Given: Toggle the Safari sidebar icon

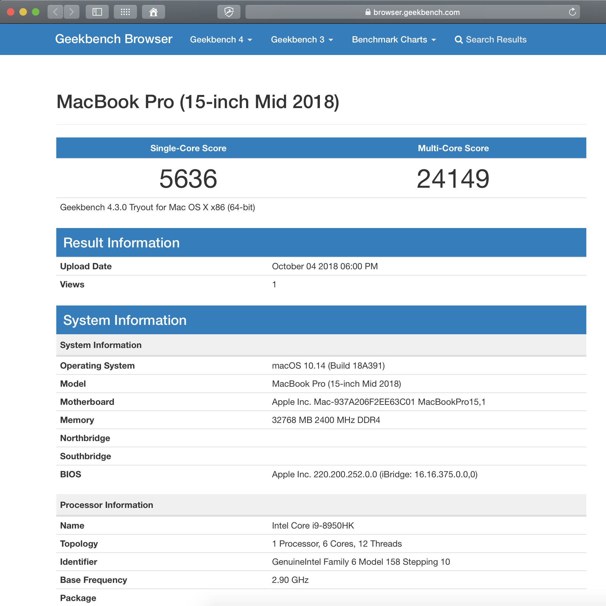Looking at the screenshot, I should pos(97,12).
